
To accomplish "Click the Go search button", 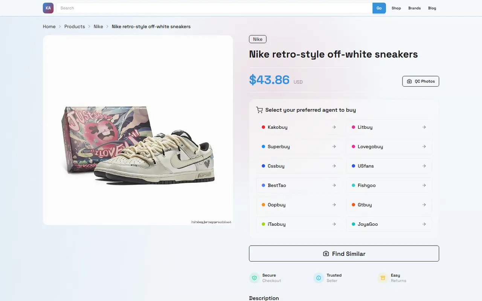I will click(379, 8).
